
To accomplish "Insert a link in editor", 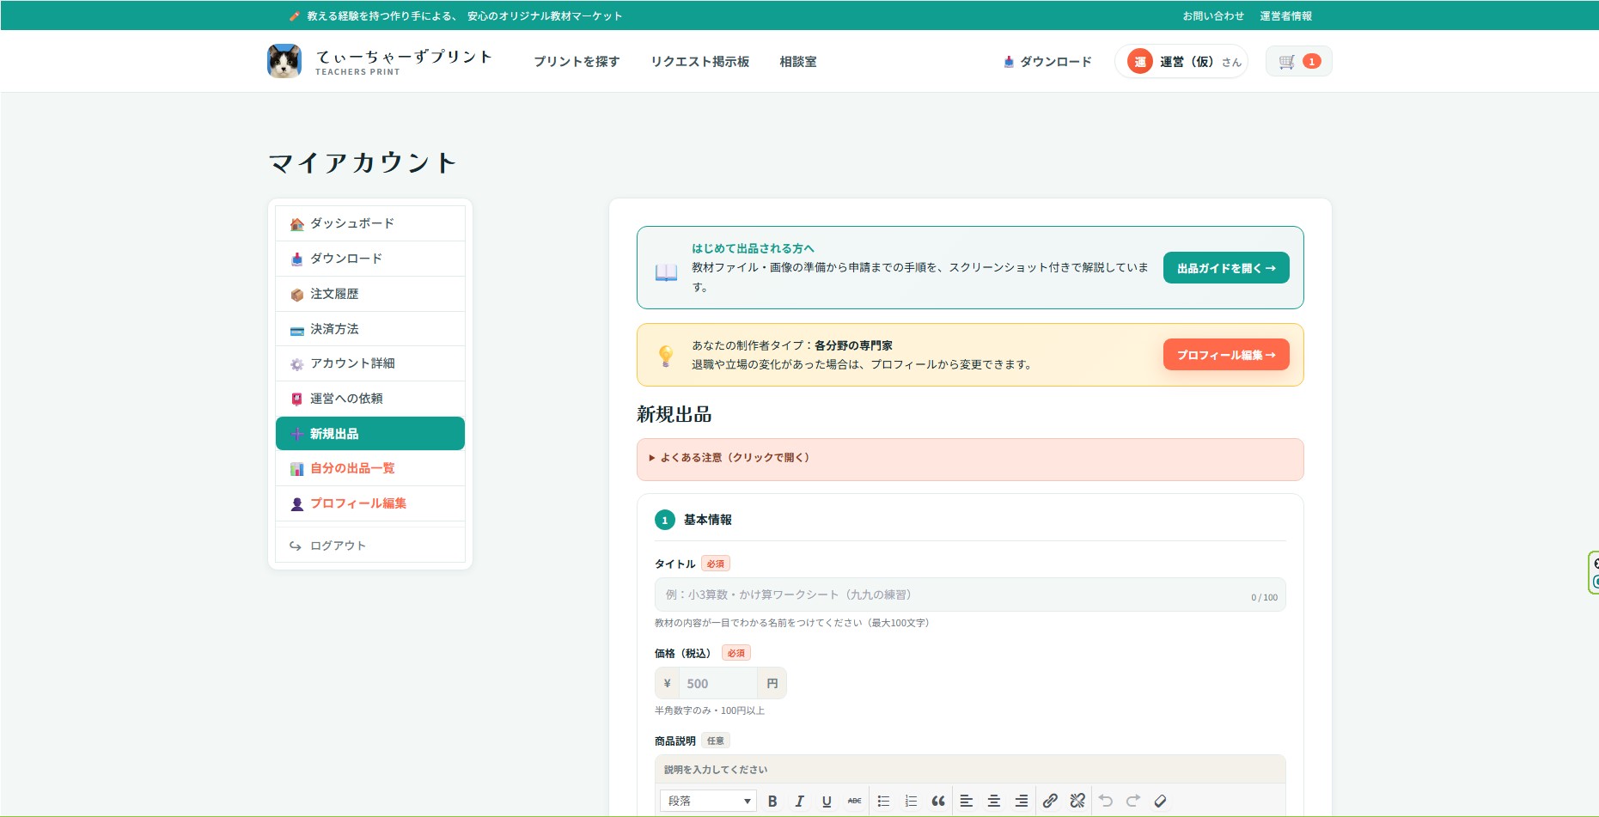I will tap(1050, 801).
